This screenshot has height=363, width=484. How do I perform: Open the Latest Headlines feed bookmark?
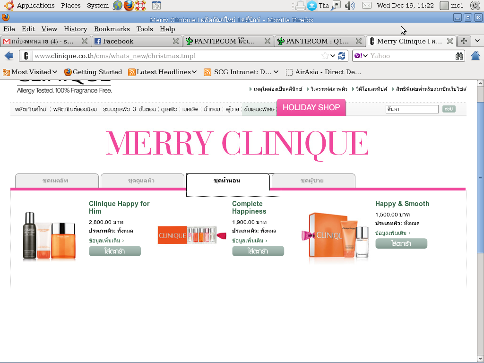(163, 72)
